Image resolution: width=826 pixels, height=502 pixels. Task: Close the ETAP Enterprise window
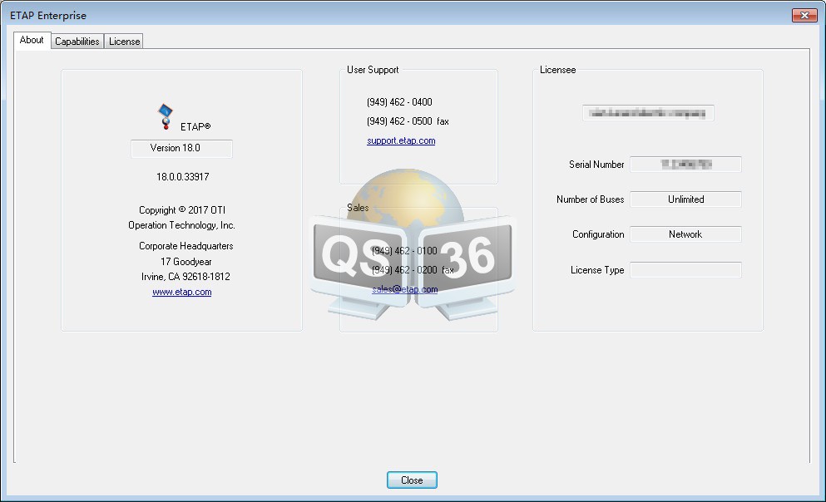(x=804, y=15)
